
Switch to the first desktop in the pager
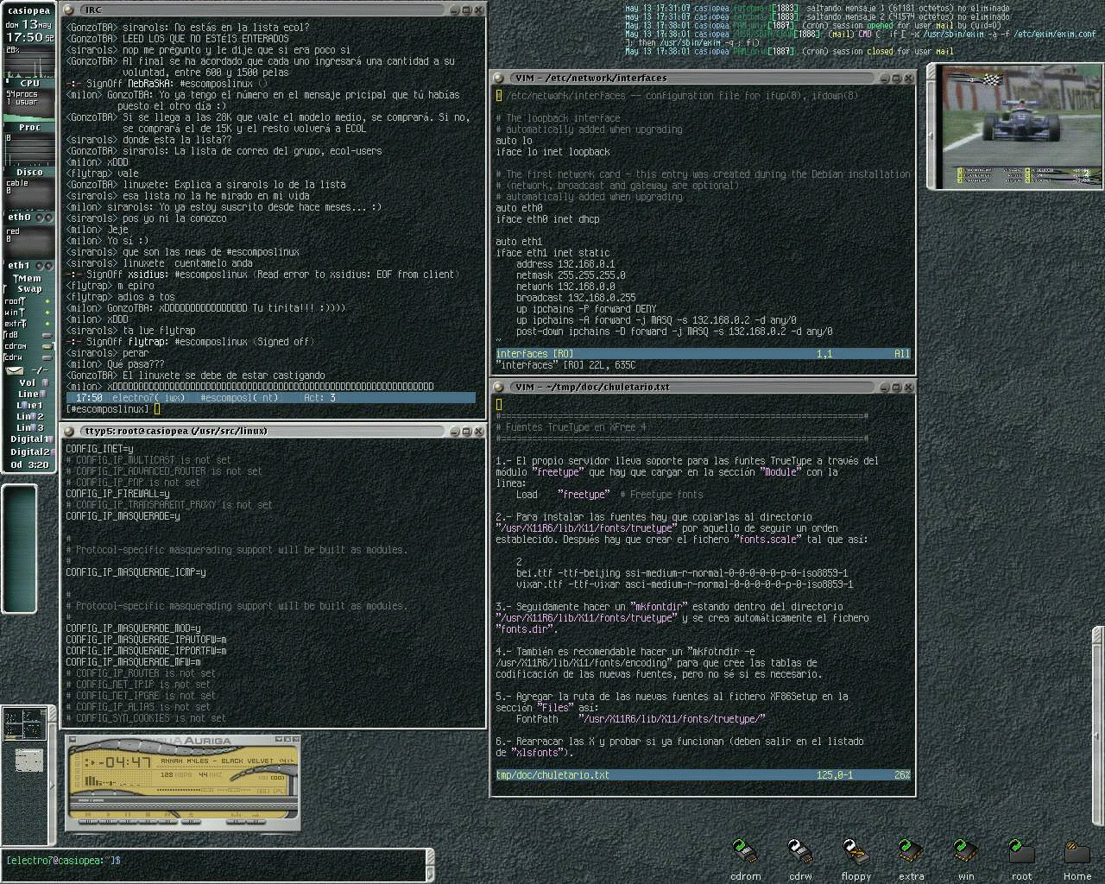[24, 724]
